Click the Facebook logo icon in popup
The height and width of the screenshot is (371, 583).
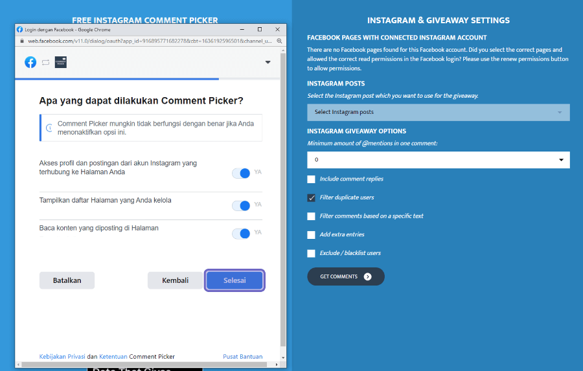(30, 62)
